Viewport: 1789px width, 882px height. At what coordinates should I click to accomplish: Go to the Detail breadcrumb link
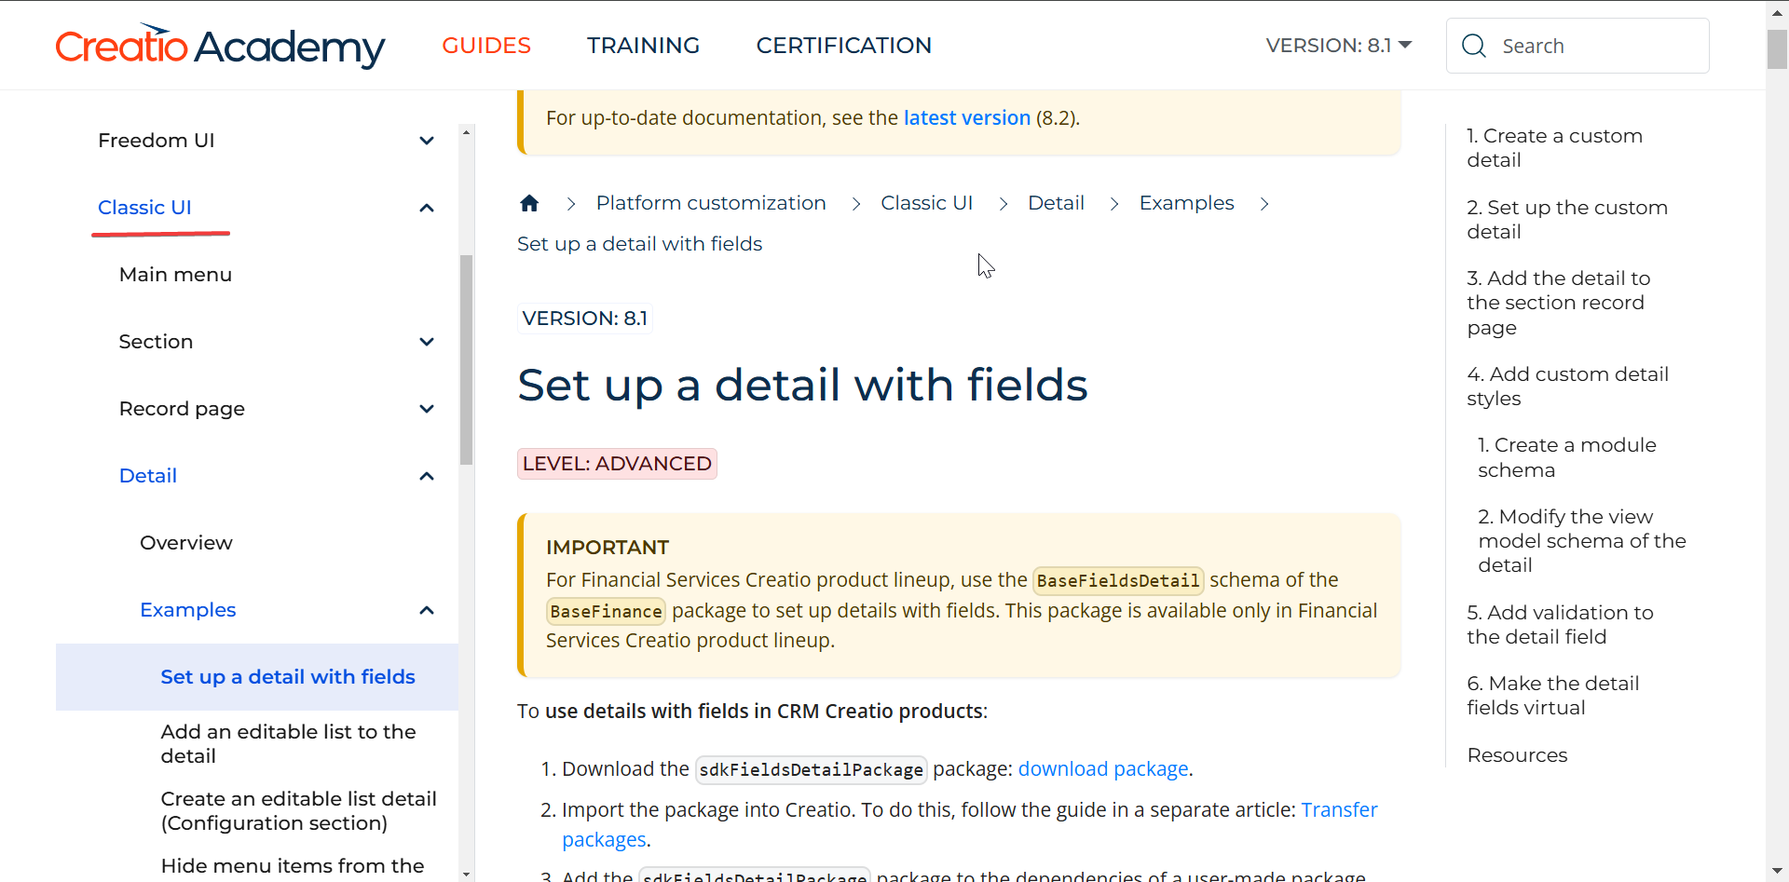(x=1056, y=203)
